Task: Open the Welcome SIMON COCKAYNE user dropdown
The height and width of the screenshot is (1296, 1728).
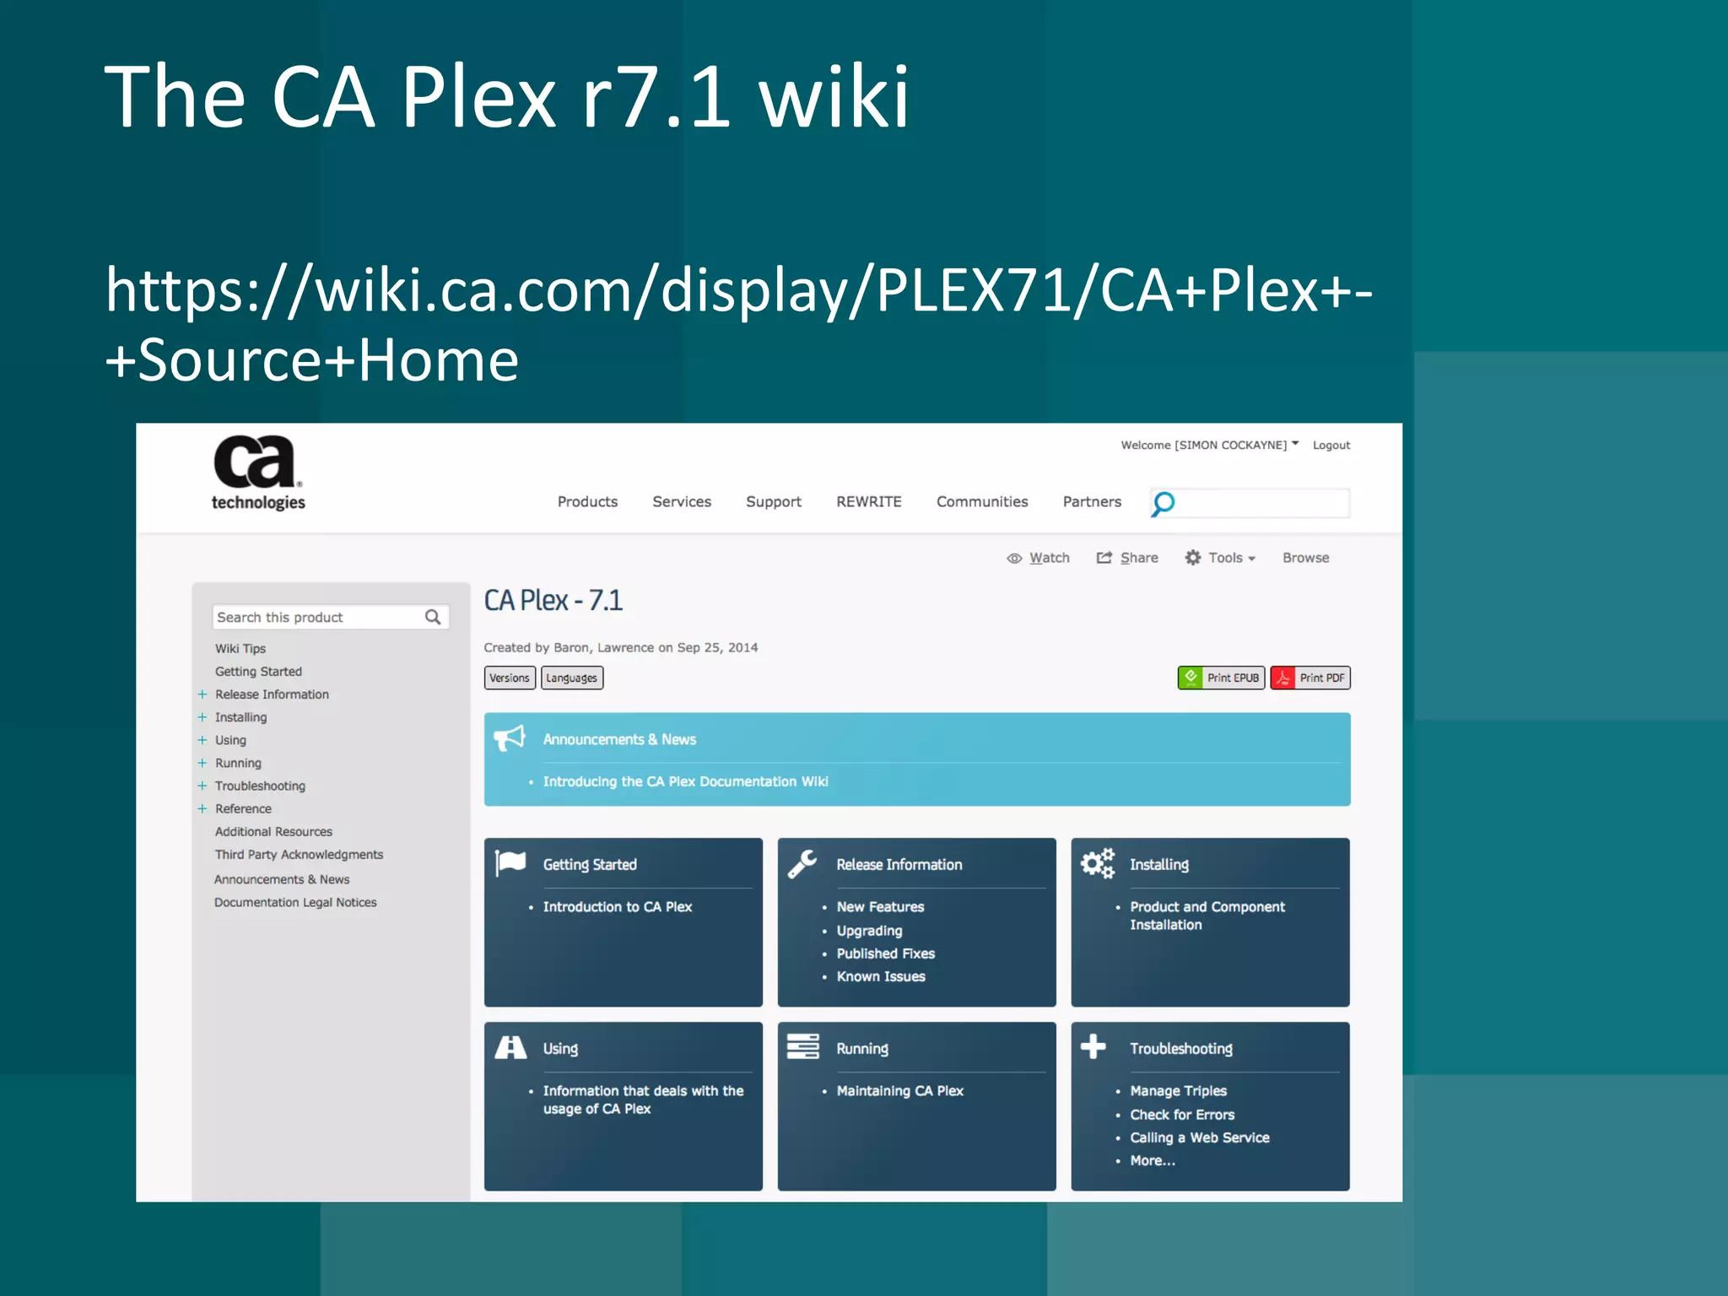Action: [x=1209, y=445]
